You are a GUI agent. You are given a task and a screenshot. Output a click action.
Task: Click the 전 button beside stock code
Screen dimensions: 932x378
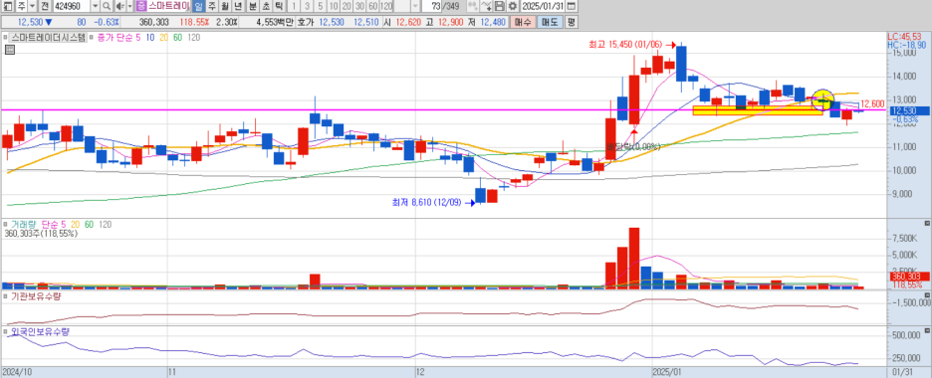[45, 7]
